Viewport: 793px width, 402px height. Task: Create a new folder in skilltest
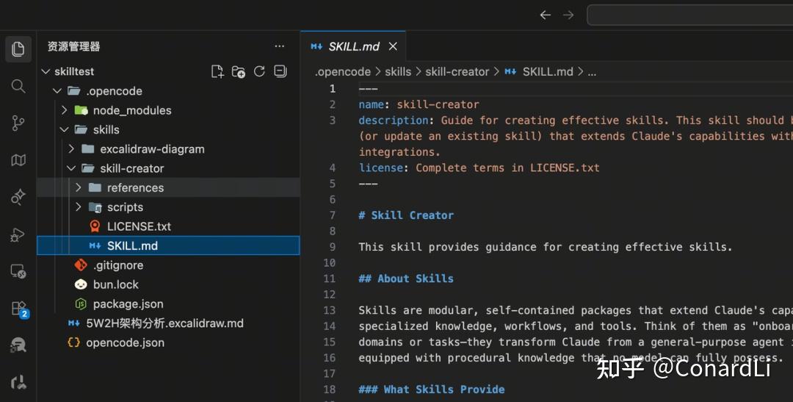point(238,71)
